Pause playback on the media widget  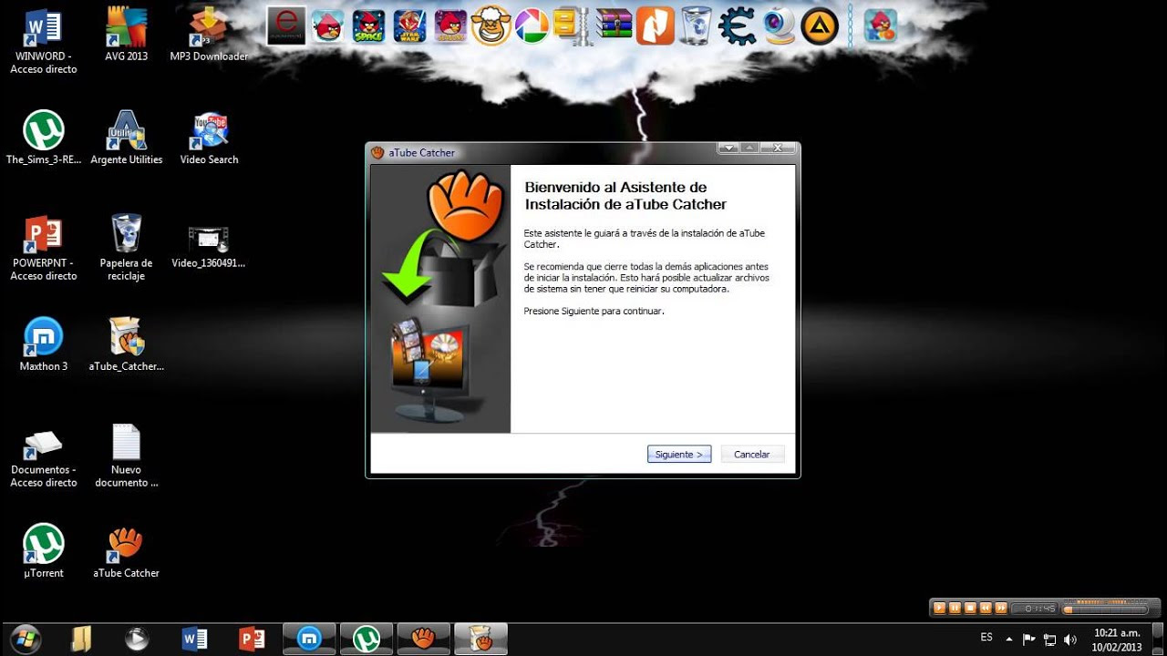coord(955,608)
